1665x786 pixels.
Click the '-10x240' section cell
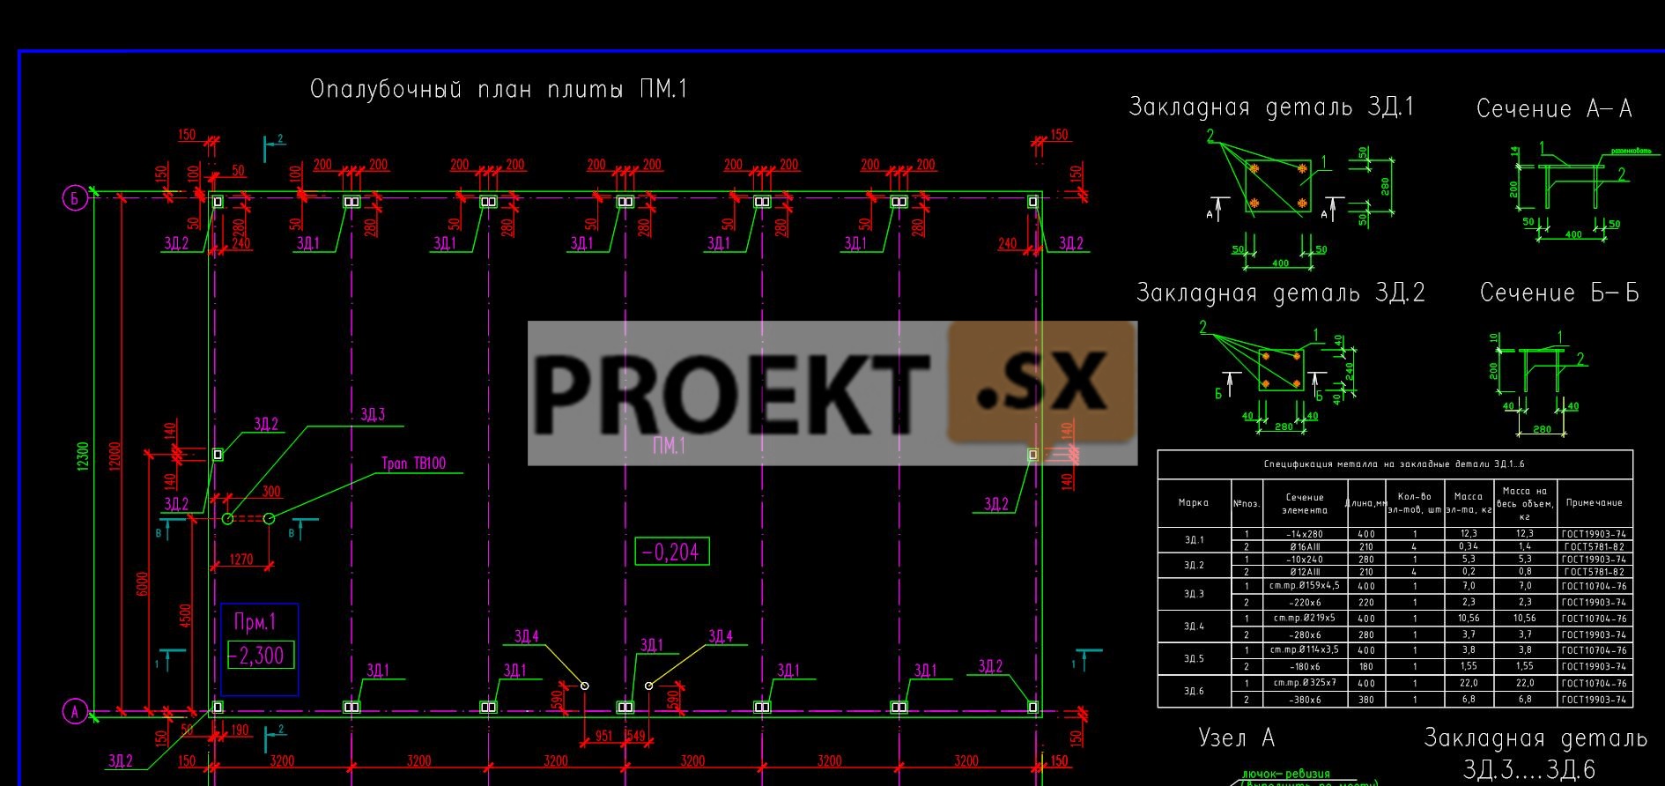click(x=1305, y=559)
